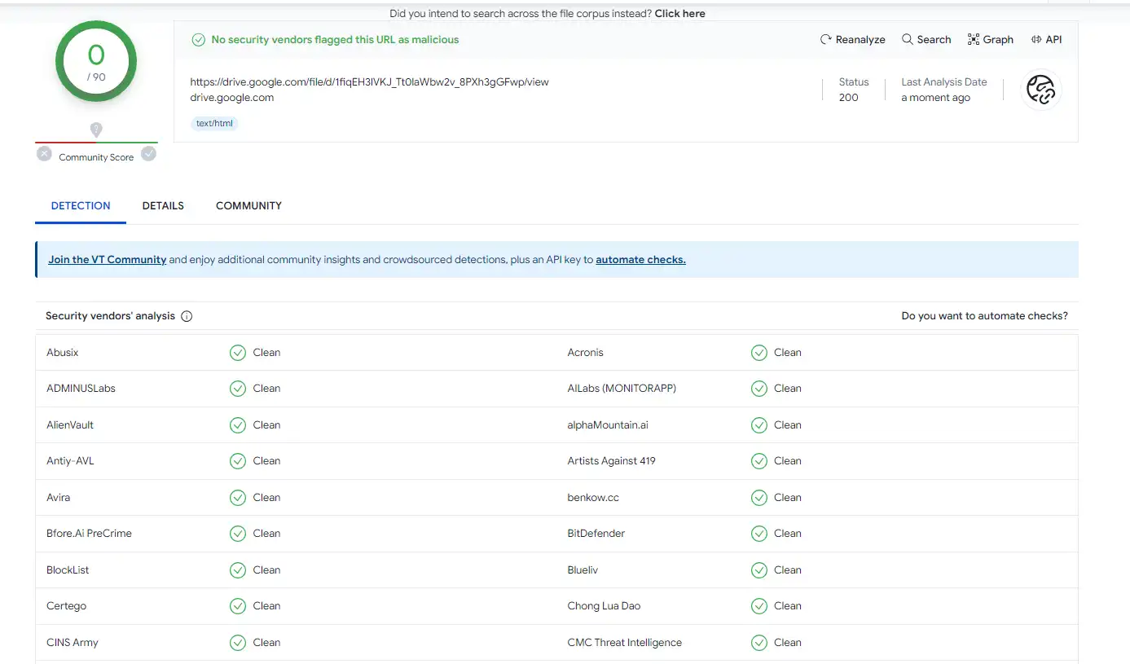Select the Acronis vendor name
The height and width of the screenshot is (664, 1130).
tap(586, 353)
